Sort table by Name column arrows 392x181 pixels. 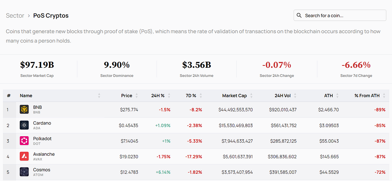pyautogui.click(x=99, y=96)
